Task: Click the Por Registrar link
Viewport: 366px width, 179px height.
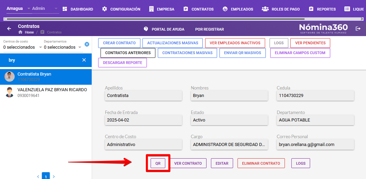Action: (x=209, y=29)
